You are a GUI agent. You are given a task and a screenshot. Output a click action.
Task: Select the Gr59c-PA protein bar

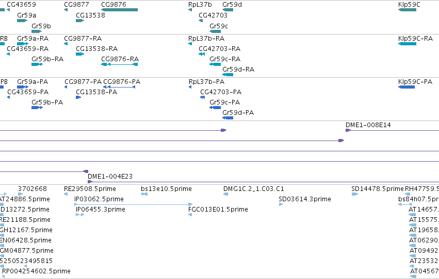[215, 108]
